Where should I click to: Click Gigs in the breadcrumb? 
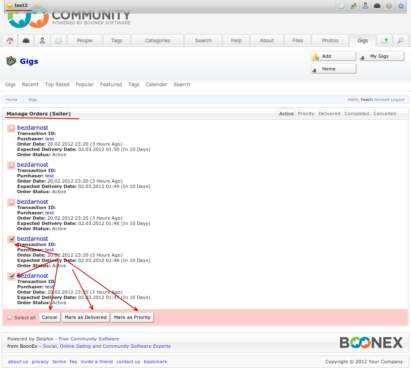(33, 100)
